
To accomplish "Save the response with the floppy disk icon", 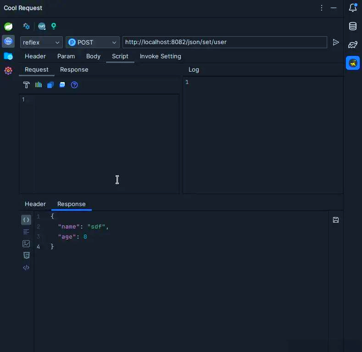I will pyautogui.click(x=336, y=220).
